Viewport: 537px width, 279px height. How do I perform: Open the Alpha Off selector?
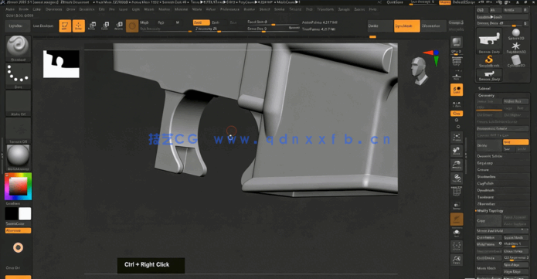tap(18, 103)
